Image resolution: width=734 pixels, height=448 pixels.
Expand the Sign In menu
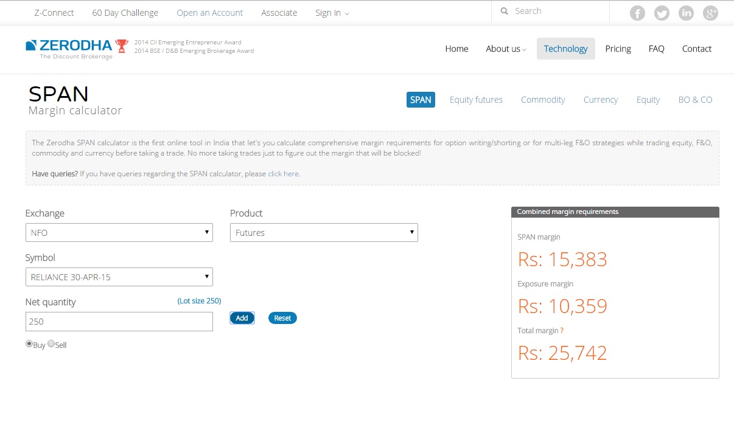332,13
